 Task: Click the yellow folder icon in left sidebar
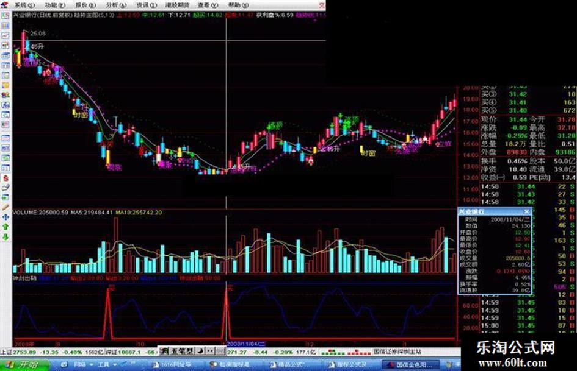point(5,85)
